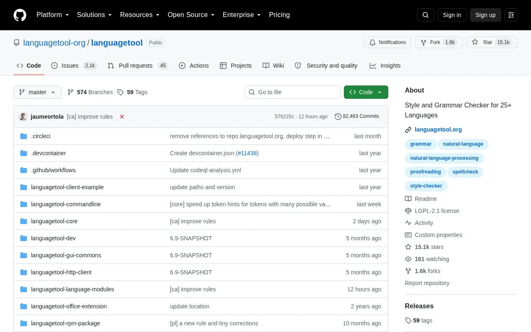Select the natural-language-processing topic tag
Screen dimensions: 531x332
click(x=444, y=158)
